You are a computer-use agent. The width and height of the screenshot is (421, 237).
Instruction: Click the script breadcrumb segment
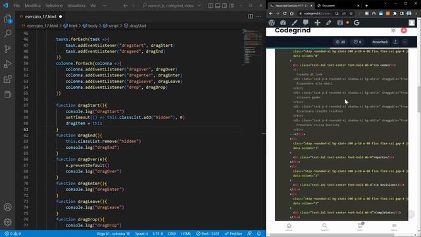click(x=111, y=26)
